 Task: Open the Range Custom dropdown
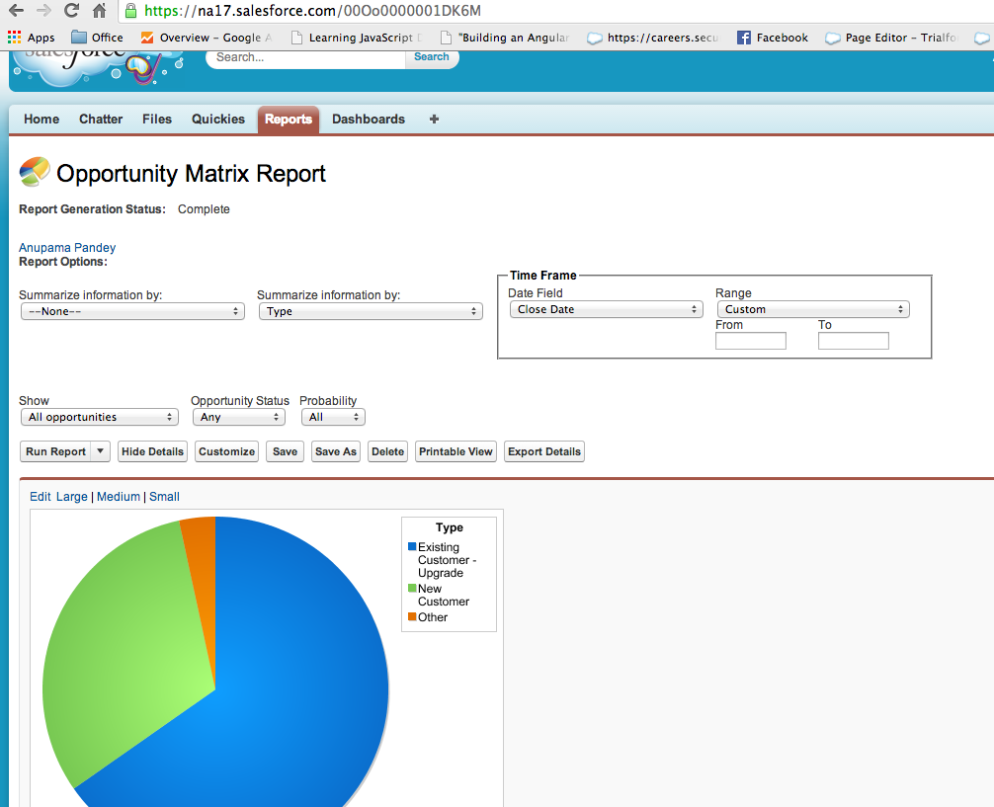813,309
